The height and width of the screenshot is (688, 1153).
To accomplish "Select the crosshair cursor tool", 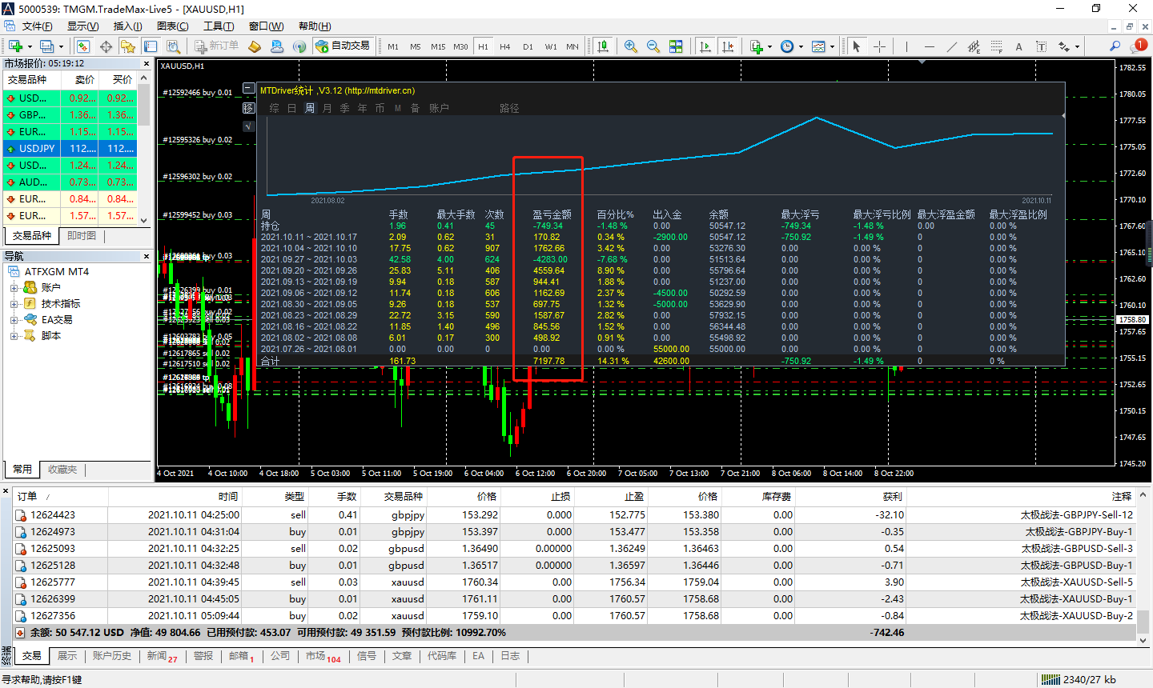I will [879, 46].
